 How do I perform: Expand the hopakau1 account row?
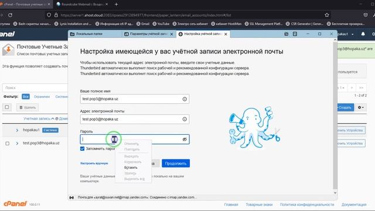[17, 130]
